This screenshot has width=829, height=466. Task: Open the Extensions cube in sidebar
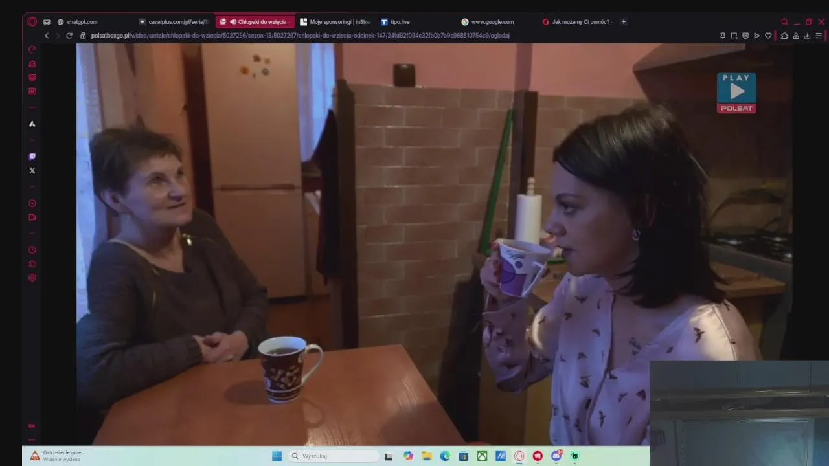pyautogui.click(x=32, y=264)
